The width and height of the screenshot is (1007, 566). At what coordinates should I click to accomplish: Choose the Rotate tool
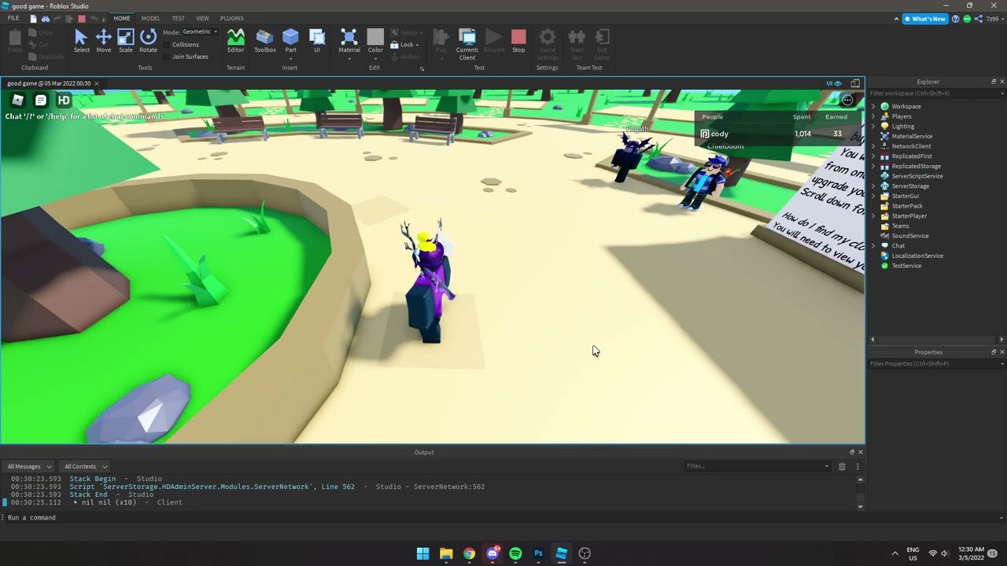point(148,41)
